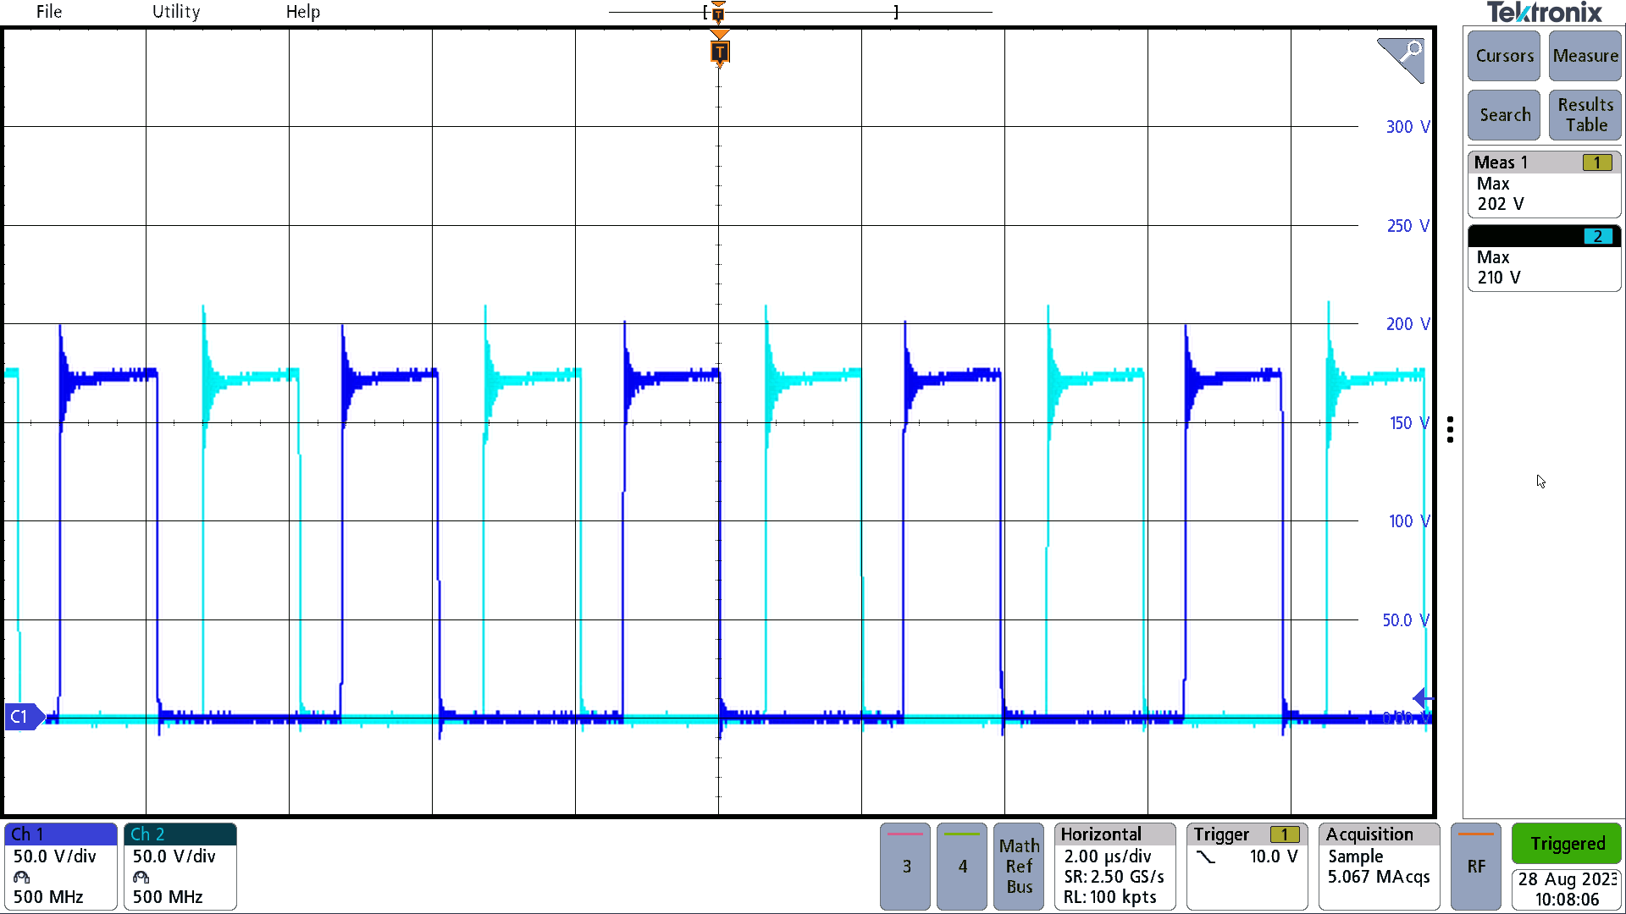Screen dimensions: 1626x914
Task: Click the 100 V scale label
Action: click(x=1409, y=521)
